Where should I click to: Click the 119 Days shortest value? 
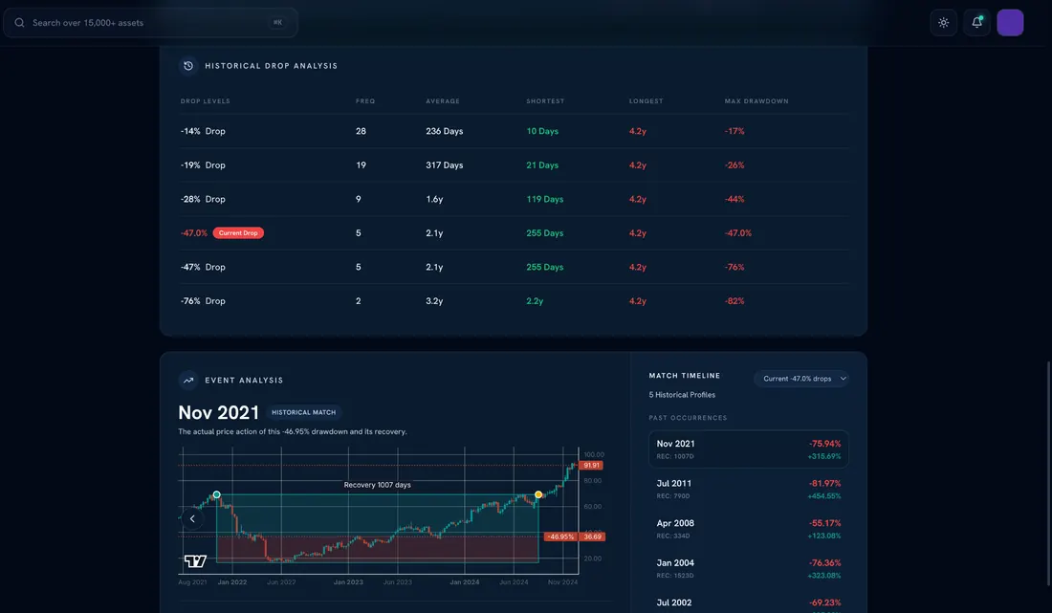545,199
